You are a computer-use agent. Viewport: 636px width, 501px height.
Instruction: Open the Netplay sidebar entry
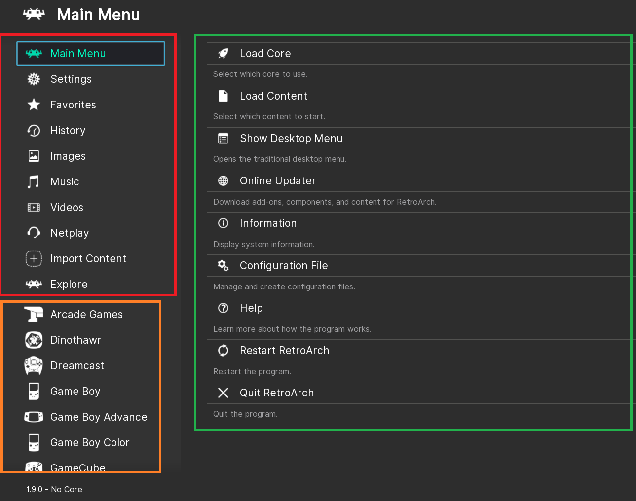(91, 233)
